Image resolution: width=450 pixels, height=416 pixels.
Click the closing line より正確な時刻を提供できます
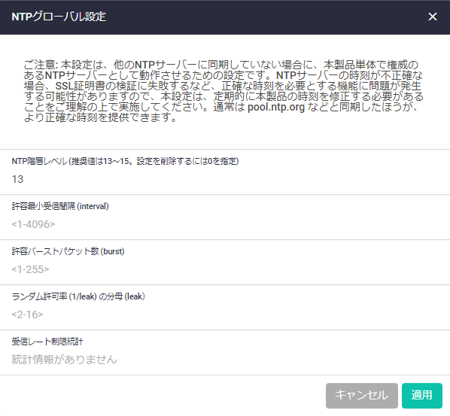click(100, 117)
